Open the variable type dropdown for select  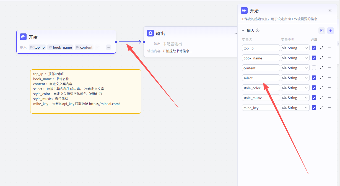(295, 78)
